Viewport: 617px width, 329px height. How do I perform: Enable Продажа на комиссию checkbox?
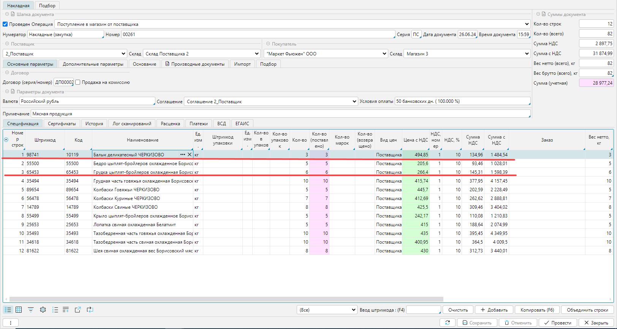pos(78,82)
